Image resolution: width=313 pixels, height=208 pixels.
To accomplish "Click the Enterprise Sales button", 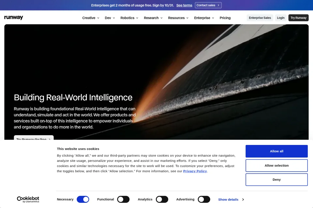I will pos(260,18).
